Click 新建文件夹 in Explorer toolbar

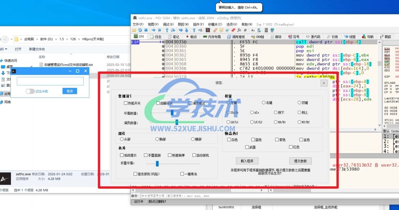pyautogui.click(x=37, y=49)
